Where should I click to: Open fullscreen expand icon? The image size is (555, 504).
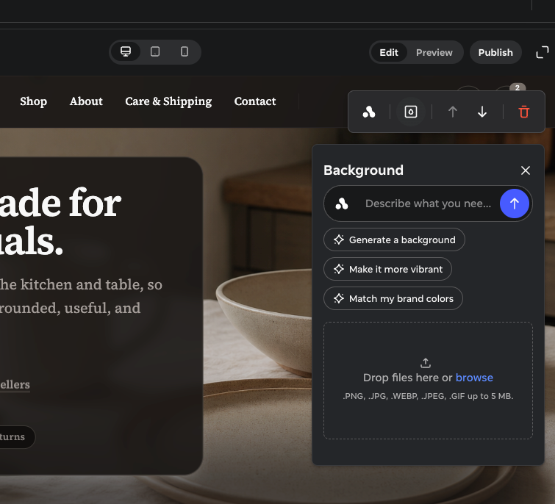(x=543, y=52)
